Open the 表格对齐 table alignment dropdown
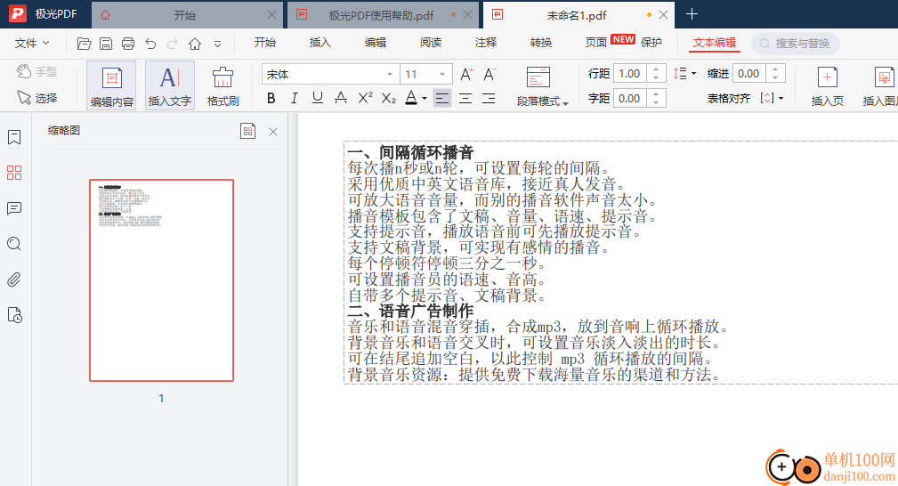The image size is (898, 486). coord(772,99)
